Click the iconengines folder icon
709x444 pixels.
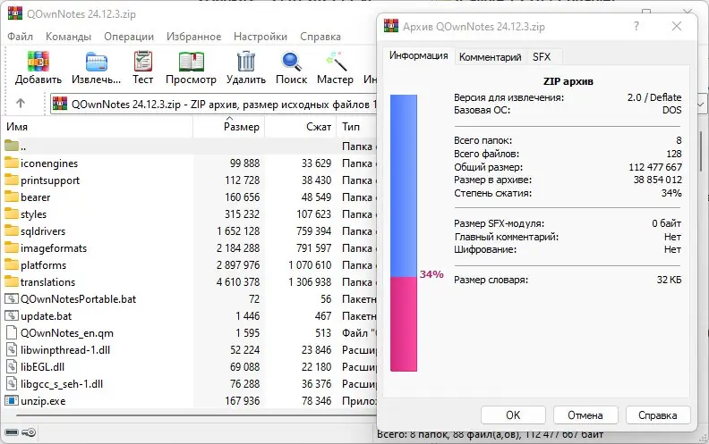[12, 163]
